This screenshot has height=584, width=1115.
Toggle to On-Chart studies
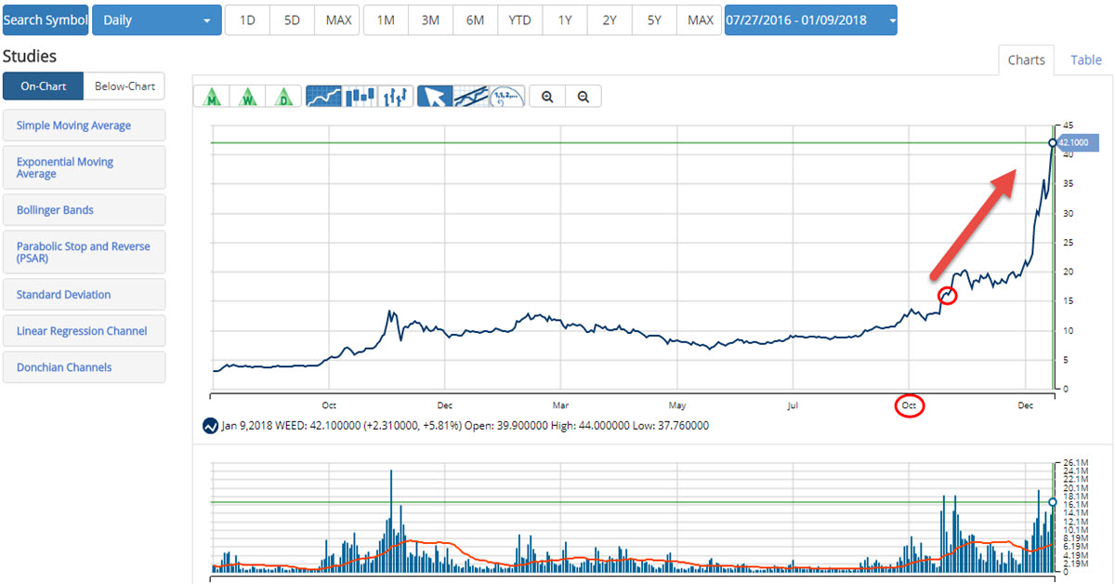[43, 86]
